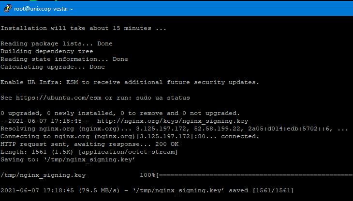Click the root@unixcop-vesta window title text
This screenshot has height=201, width=353.
pos(44,9)
